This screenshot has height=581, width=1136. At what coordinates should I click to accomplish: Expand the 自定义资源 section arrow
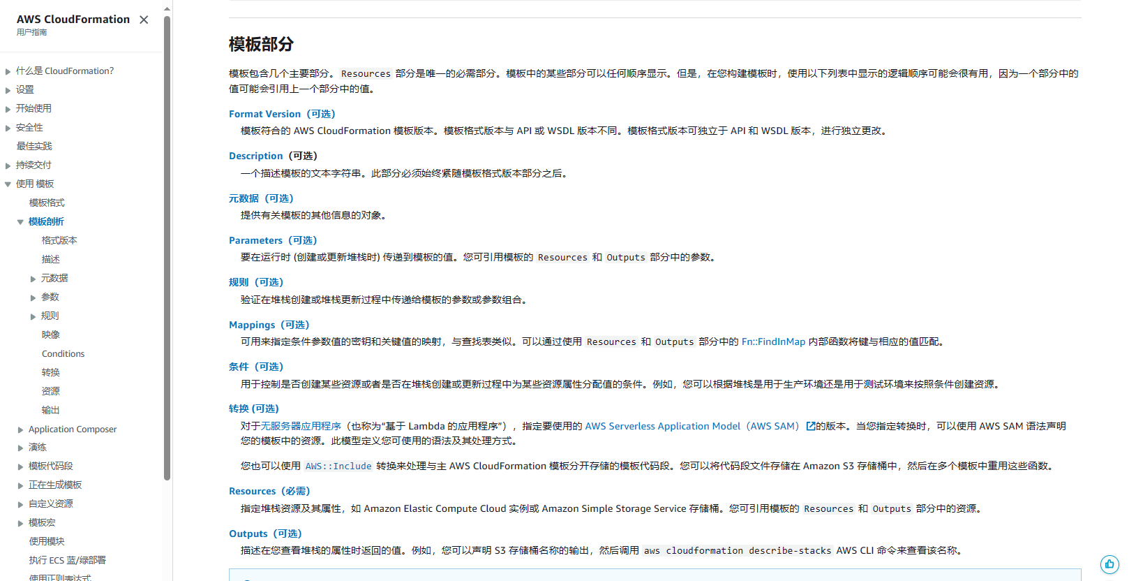[x=20, y=504]
